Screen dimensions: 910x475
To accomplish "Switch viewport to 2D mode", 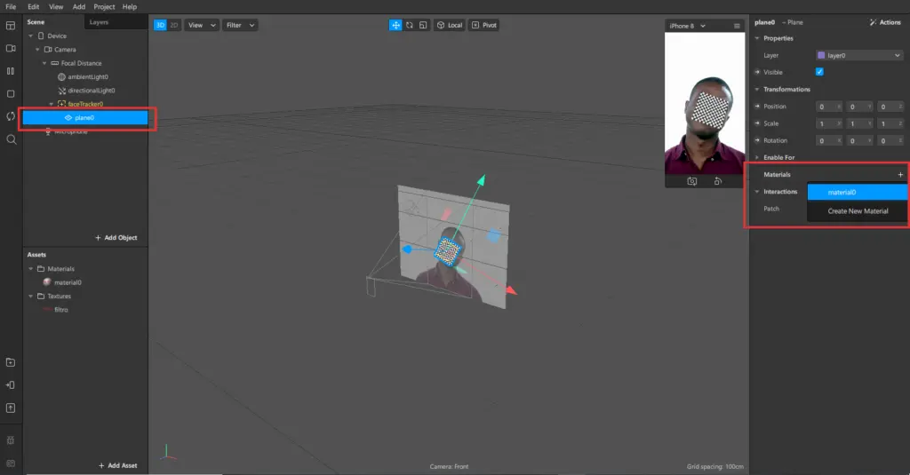I will tap(173, 25).
